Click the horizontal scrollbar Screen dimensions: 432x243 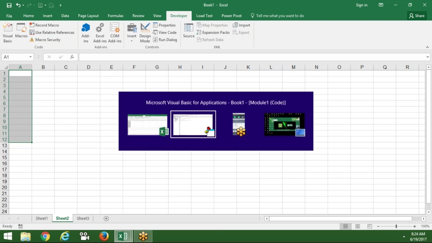coord(341,219)
